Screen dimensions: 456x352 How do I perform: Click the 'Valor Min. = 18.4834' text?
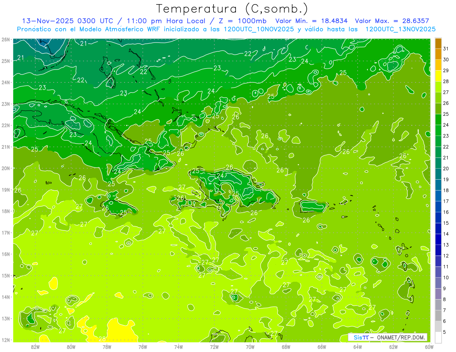click(311, 21)
